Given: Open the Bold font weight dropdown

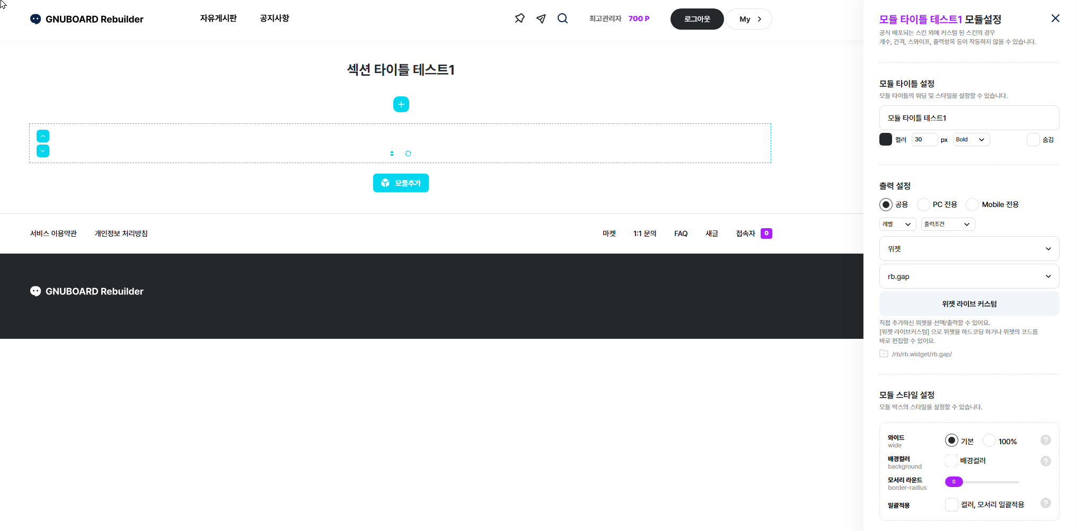Looking at the screenshot, I should (971, 140).
